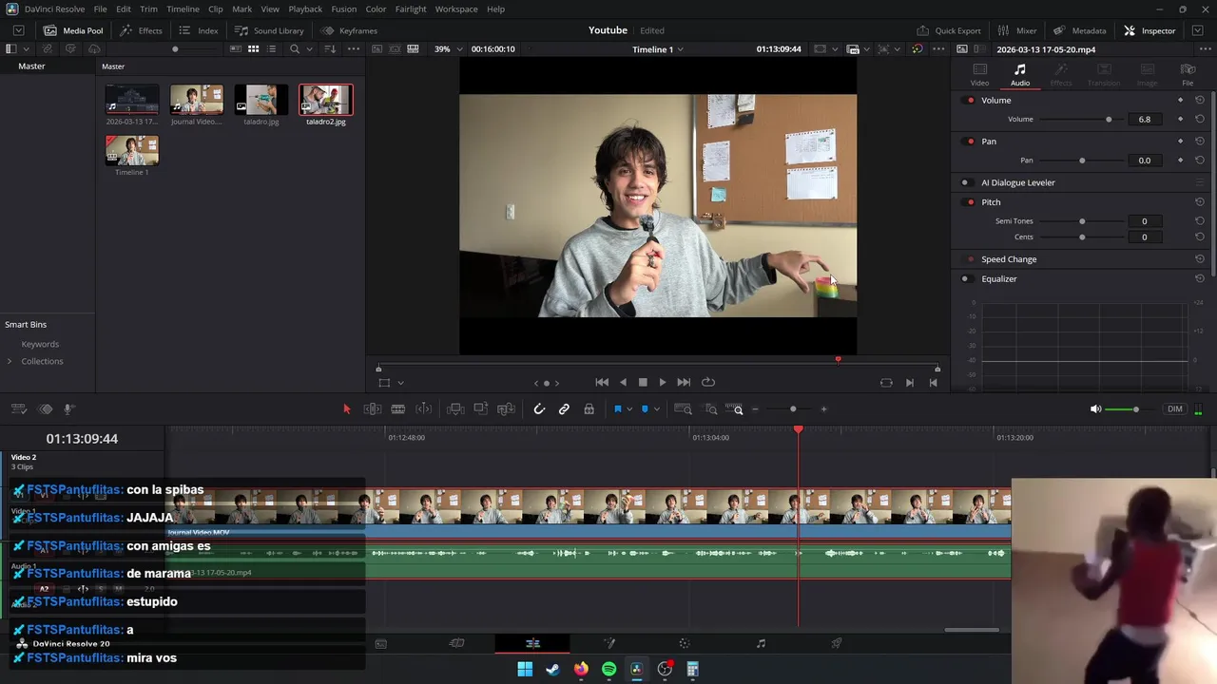Reset the Pitch section with its reset icon
The image size is (1217, 684).
(x=1200, y=202)
